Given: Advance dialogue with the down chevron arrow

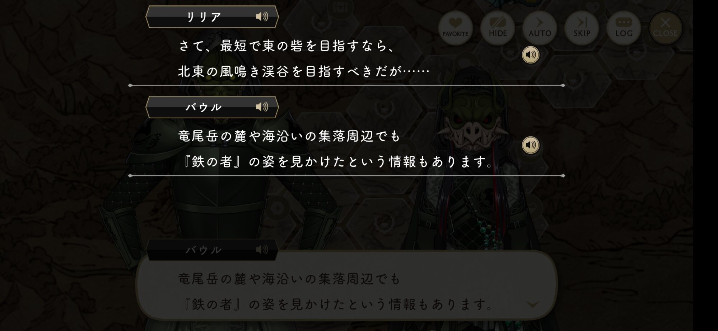Looking at the screenshot, I should tap(532, 305).
